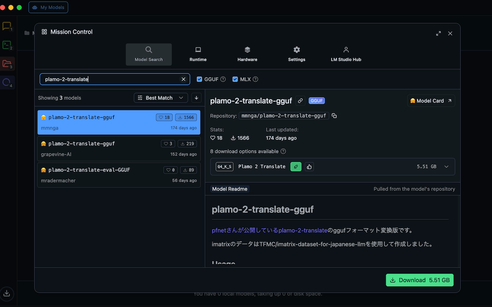
Task: Copy the repository name mmnga/plamo-2-translate-gguf
Action: [334, 116]
